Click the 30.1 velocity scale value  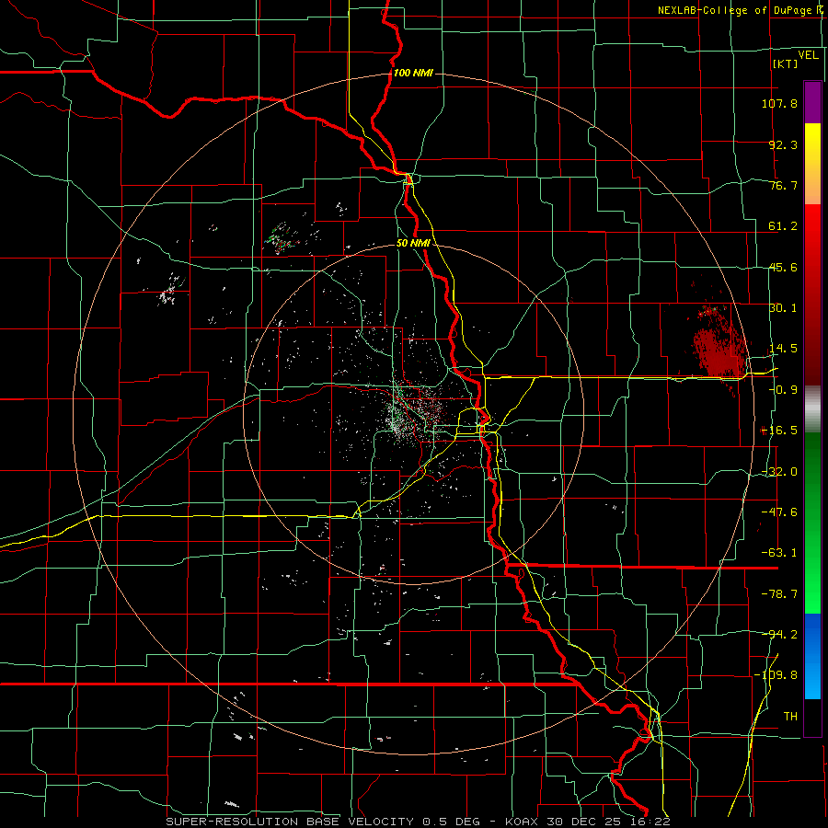(783, 308)
